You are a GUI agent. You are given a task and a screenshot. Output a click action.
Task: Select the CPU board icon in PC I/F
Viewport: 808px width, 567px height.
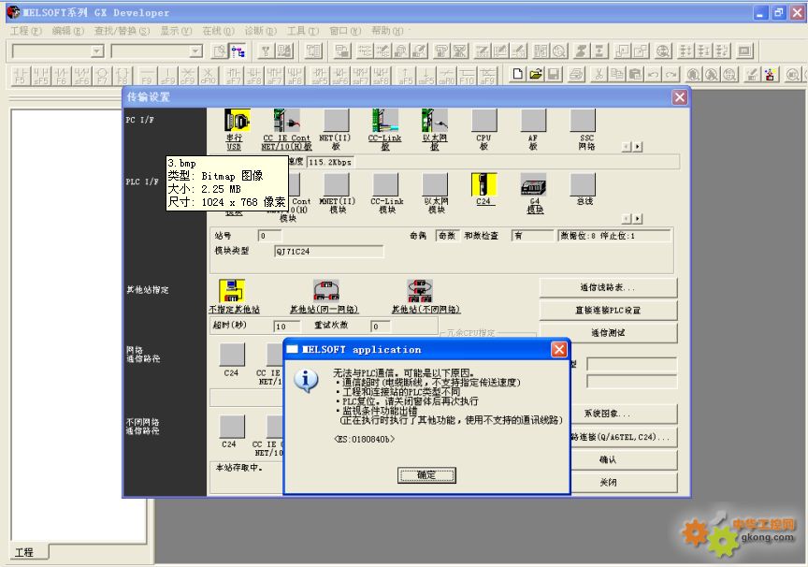point(483,121)
